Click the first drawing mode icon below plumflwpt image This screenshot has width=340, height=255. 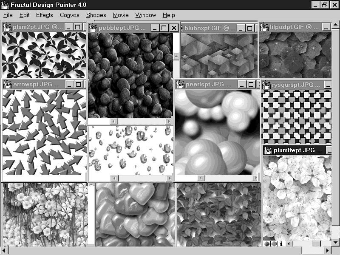[x=266, y=244]
